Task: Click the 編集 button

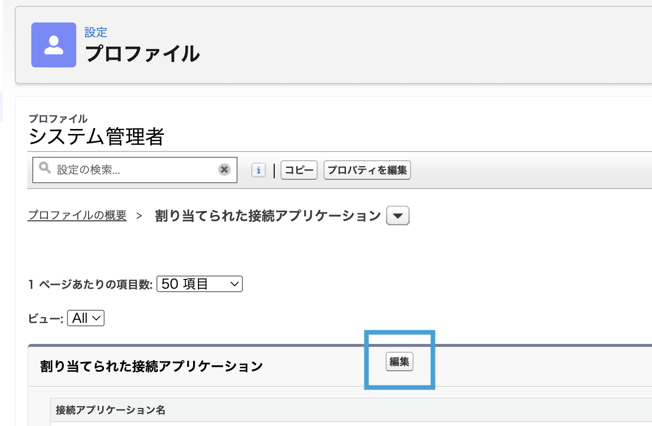Action: [399, 362]
